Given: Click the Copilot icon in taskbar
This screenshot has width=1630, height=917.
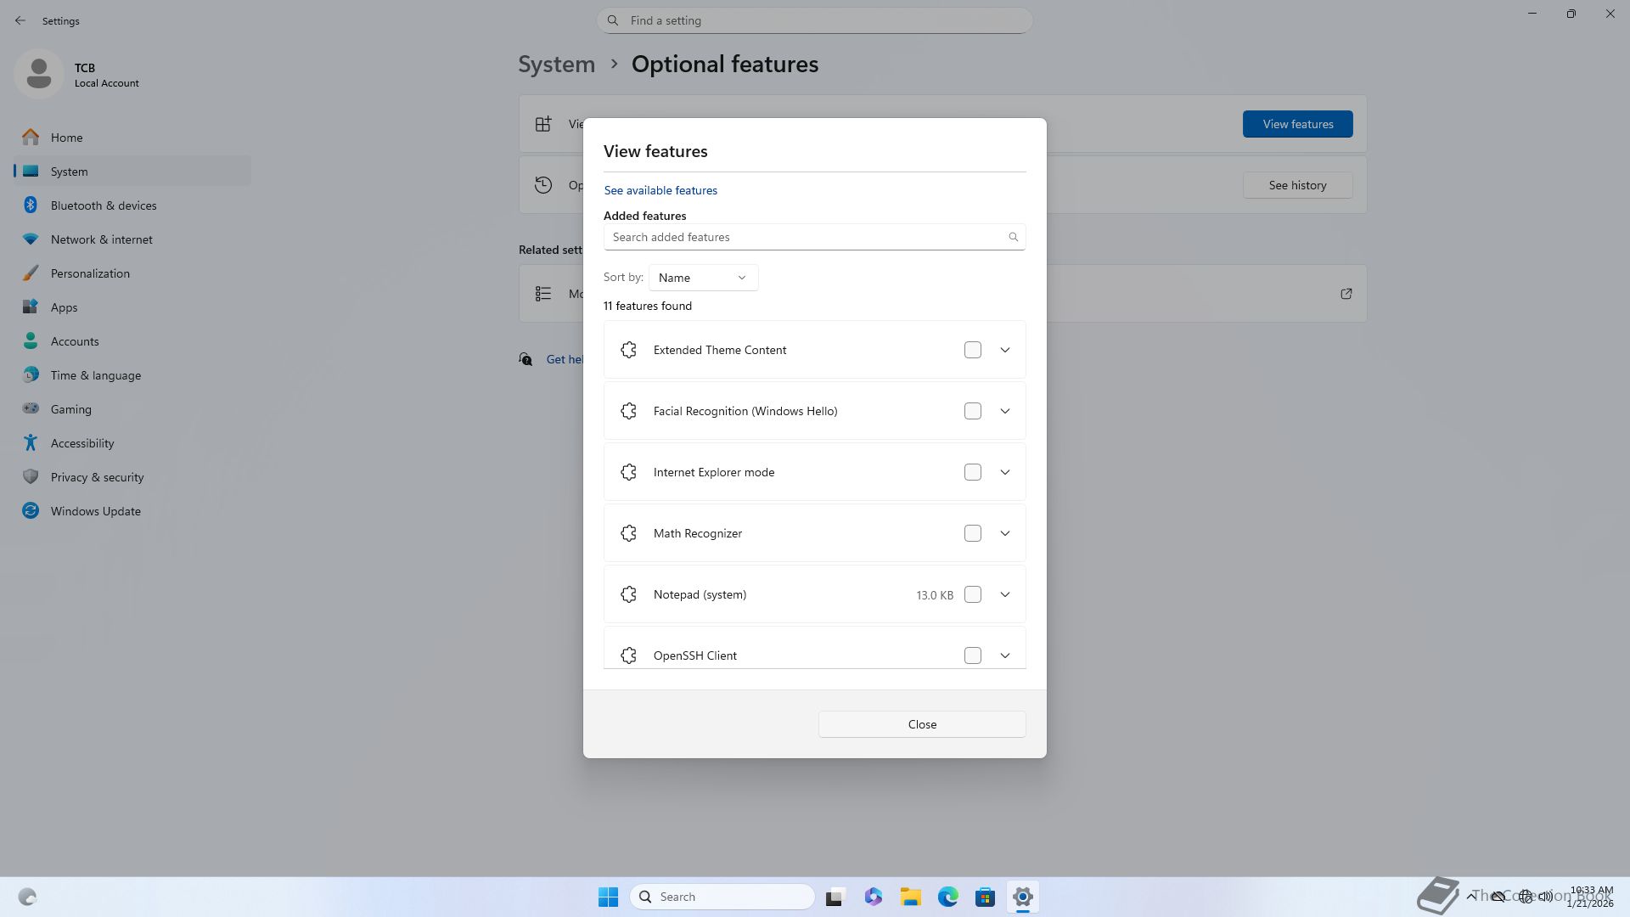Looking at the screenshot, I should 873,897.
